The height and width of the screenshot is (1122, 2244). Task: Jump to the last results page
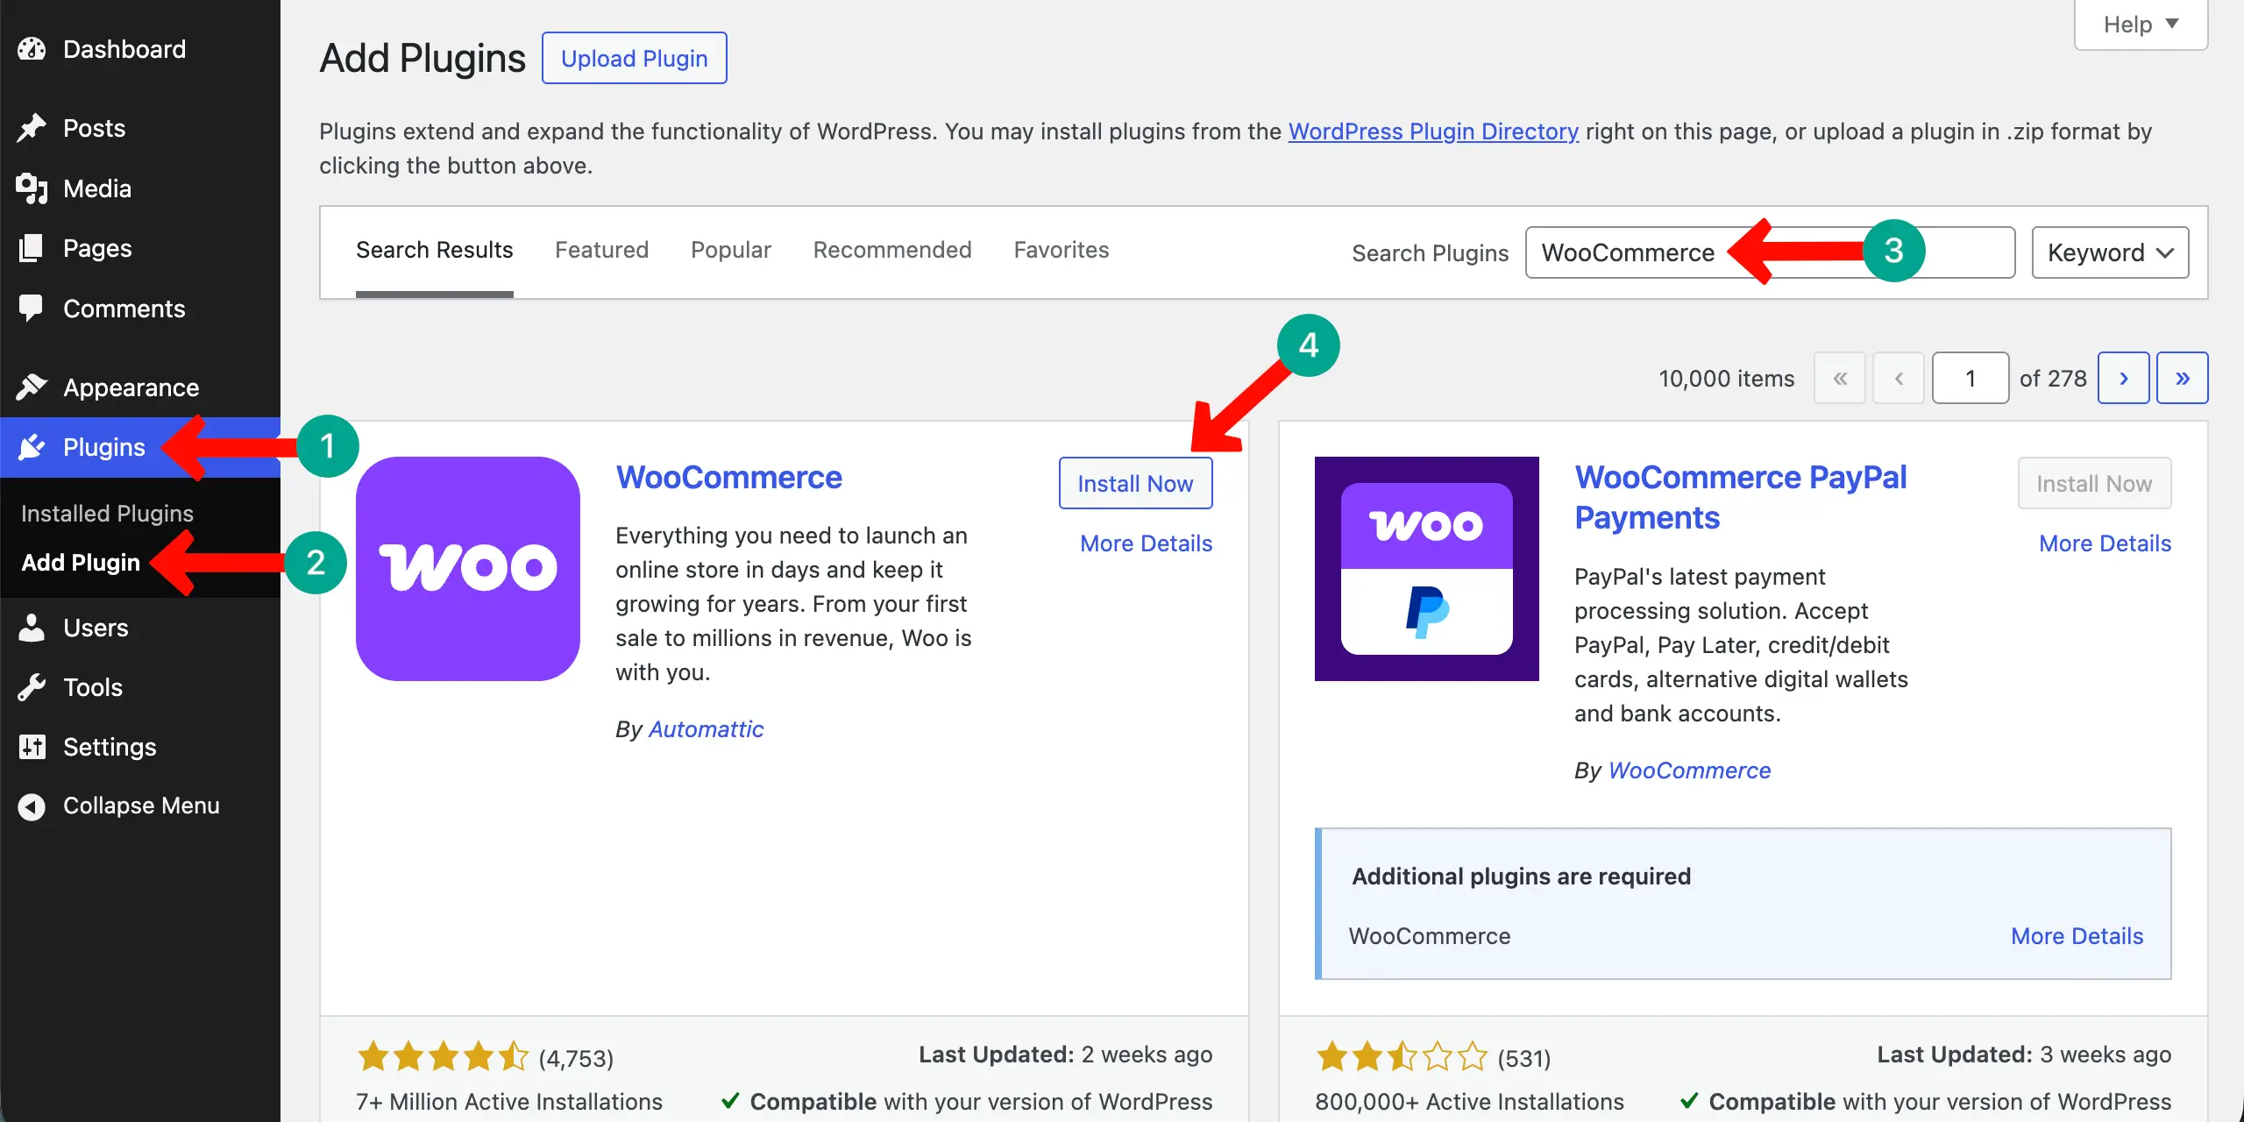pyautogui.click(x=2182, y=378)
